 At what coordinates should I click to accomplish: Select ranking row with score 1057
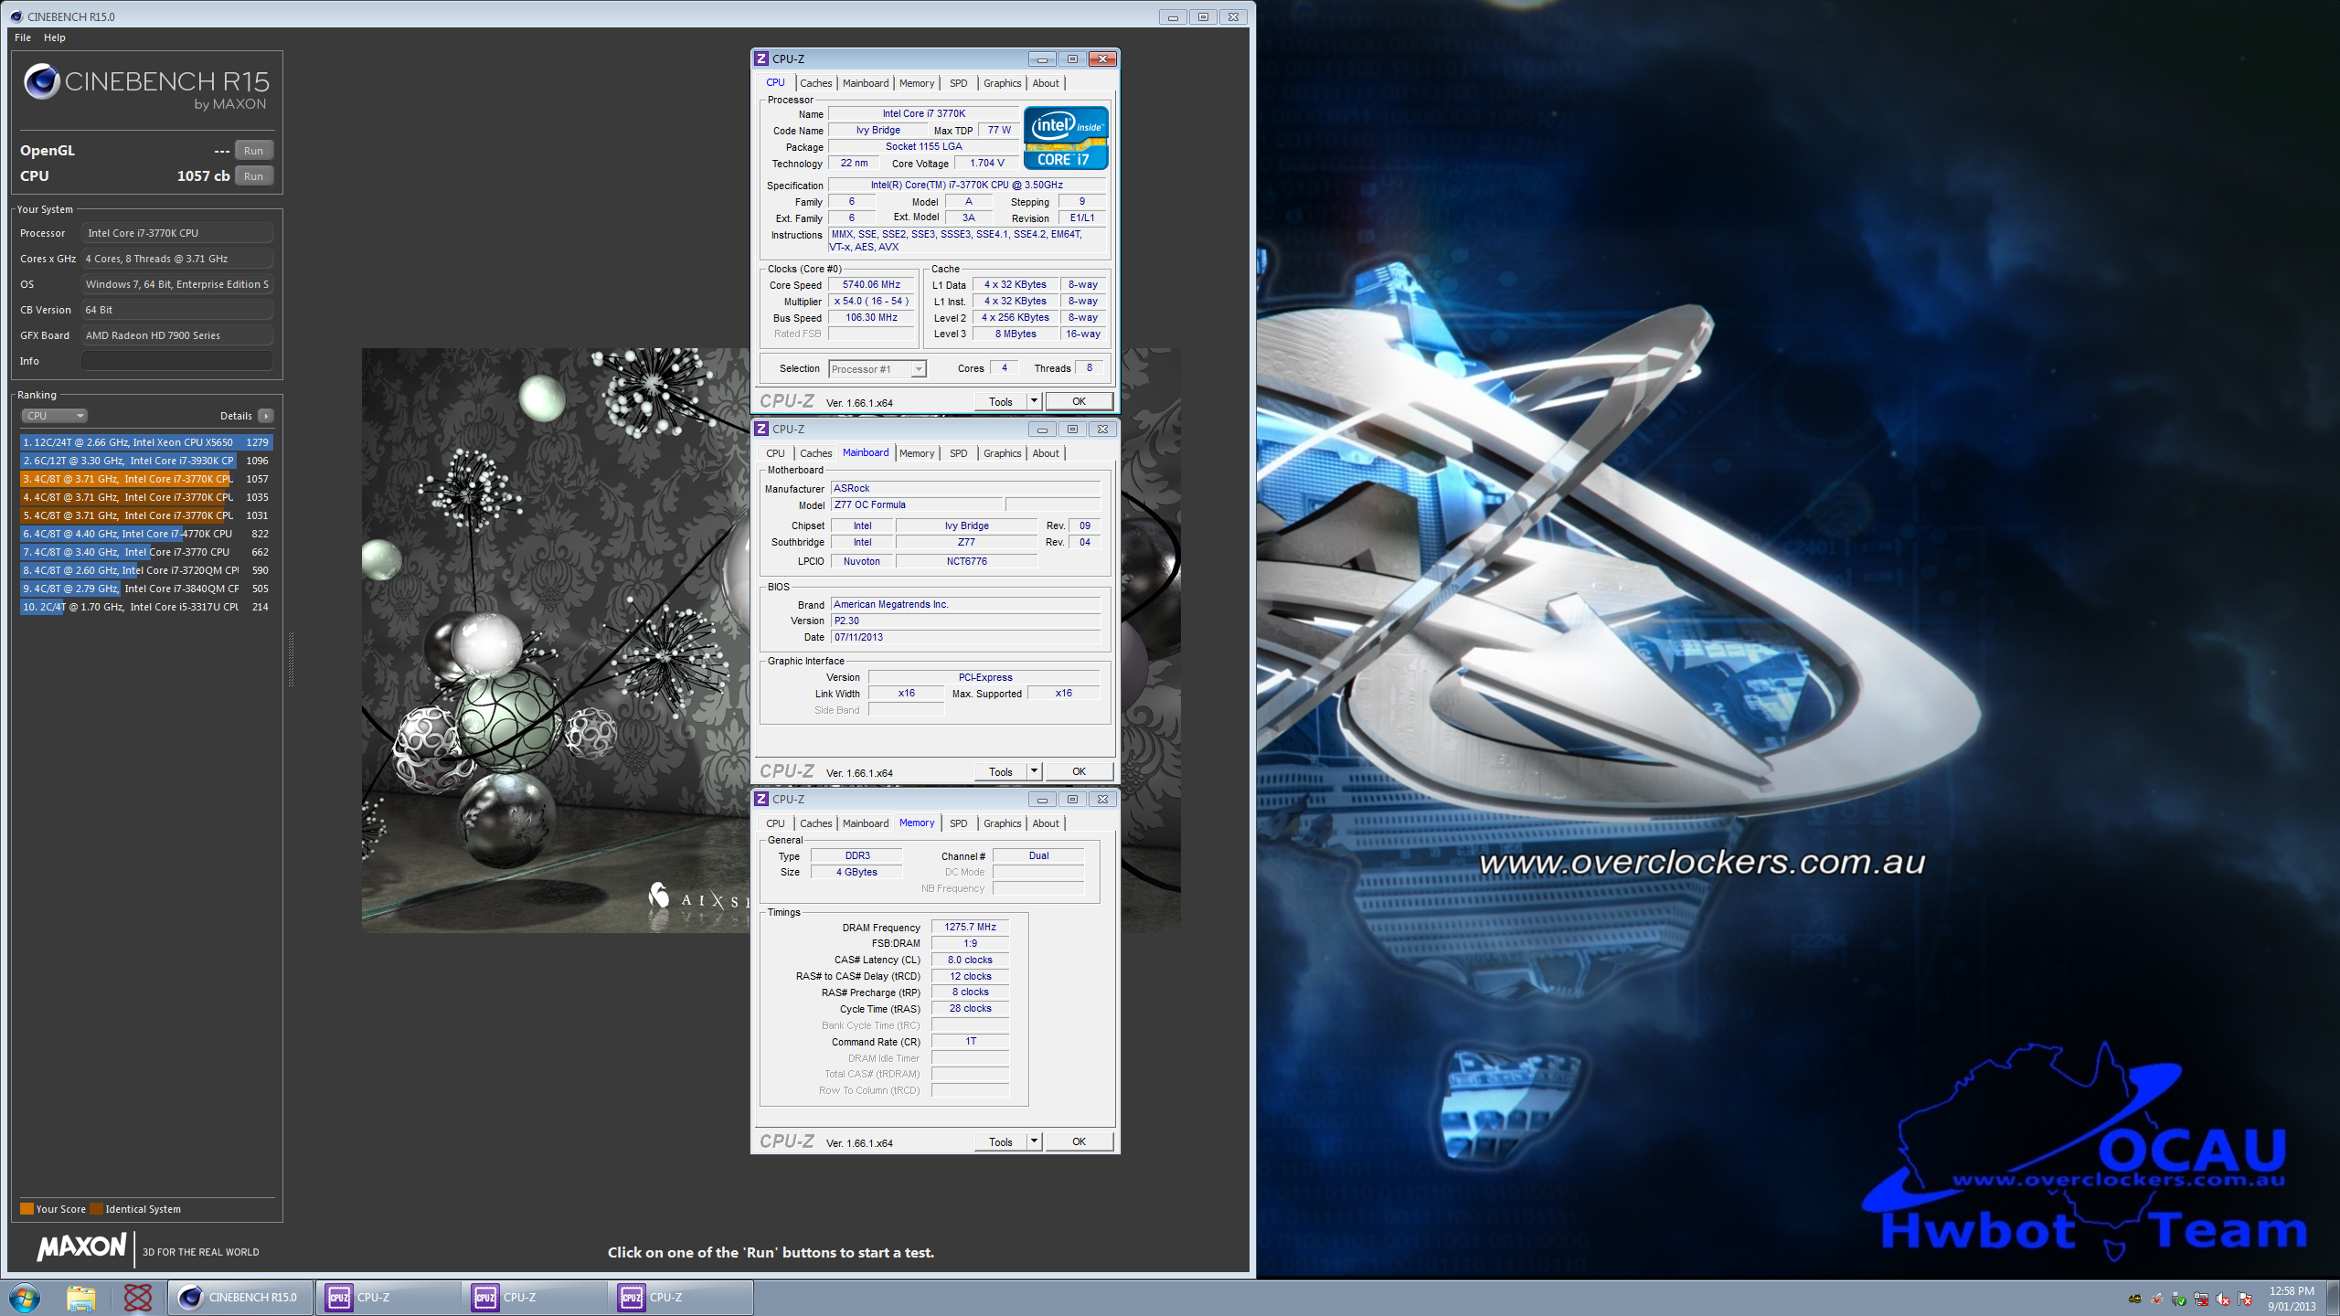click(x=146, y=479)
